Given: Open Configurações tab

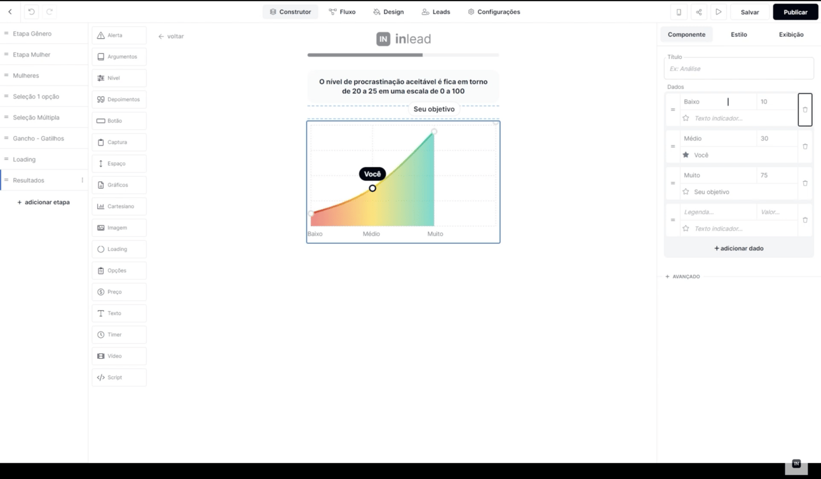Looking at the screenshot, I should coord(494,12).
